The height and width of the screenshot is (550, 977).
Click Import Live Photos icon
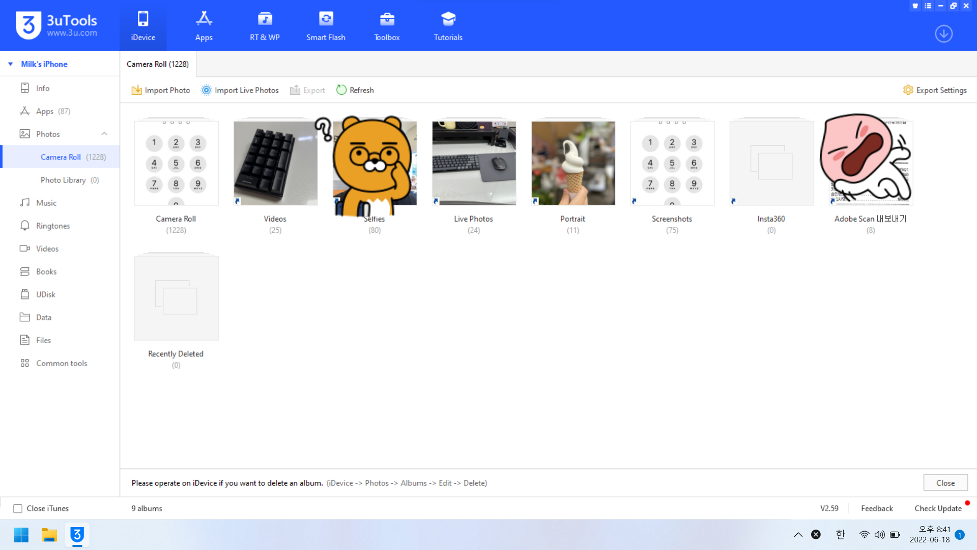(x=206, y=90)
